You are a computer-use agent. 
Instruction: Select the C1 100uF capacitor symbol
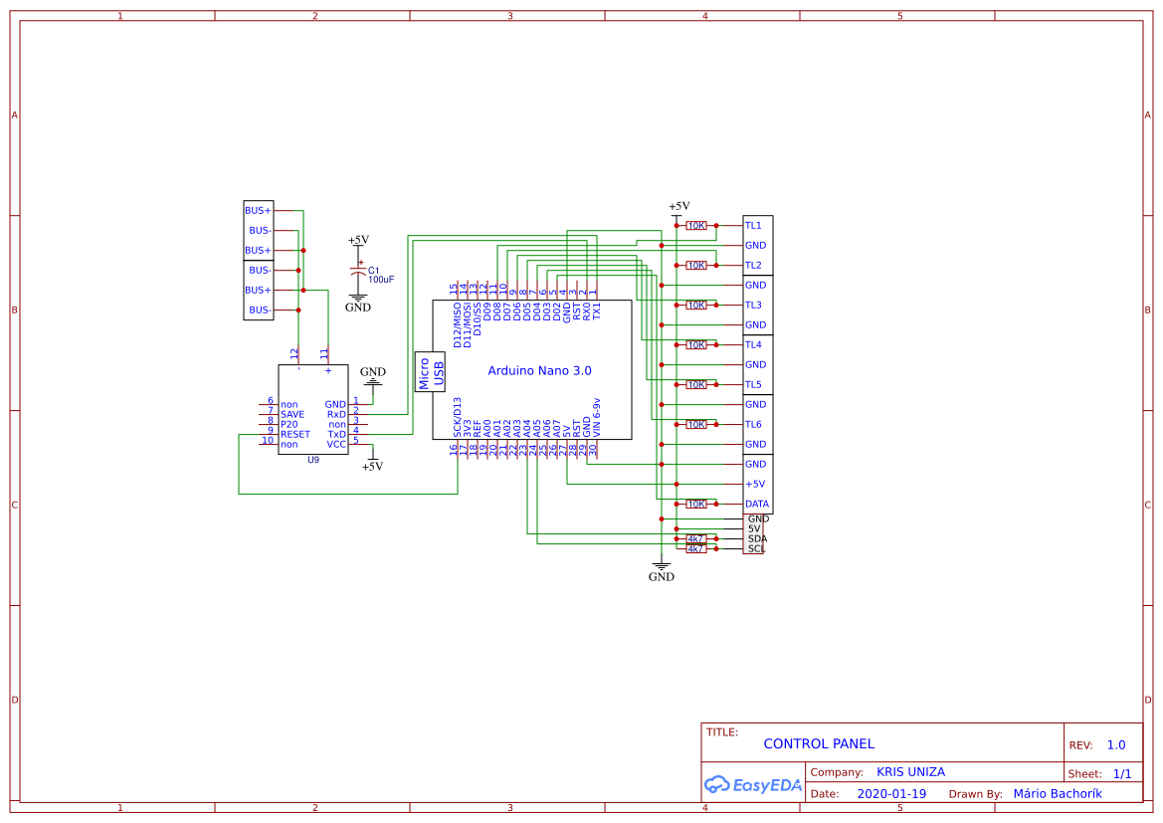click(360, 271)
